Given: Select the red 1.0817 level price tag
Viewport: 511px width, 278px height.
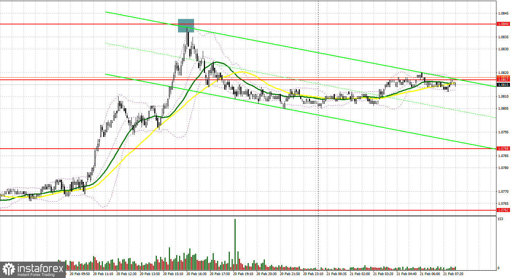Looking at the screenshot, I should (x=503, y=79).
